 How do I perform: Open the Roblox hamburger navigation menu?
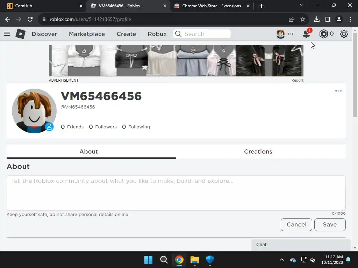[x=7, y=34]
